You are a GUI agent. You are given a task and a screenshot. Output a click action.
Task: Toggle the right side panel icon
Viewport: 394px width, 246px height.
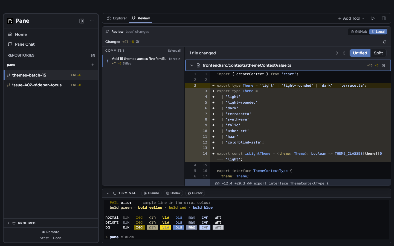click(x=384, y=18)
